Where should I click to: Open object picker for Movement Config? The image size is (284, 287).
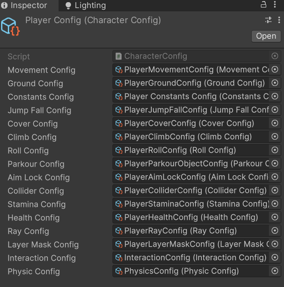[x=275, y=69]
